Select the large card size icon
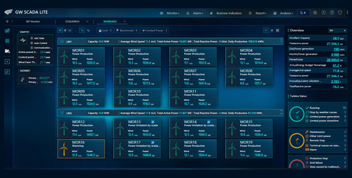Viewport: 352px width, 178px height. click(x=266, y=30)
